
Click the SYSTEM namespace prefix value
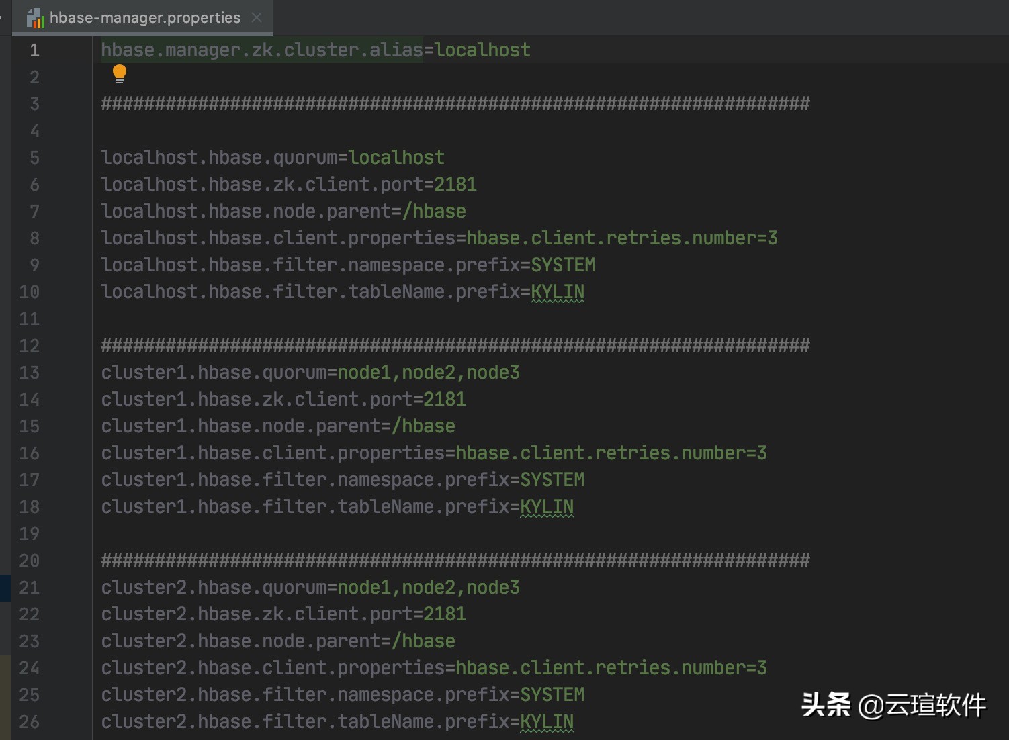pos(563,265)
